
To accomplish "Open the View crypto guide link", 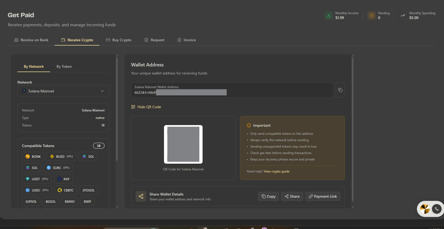I will [277, 171].
